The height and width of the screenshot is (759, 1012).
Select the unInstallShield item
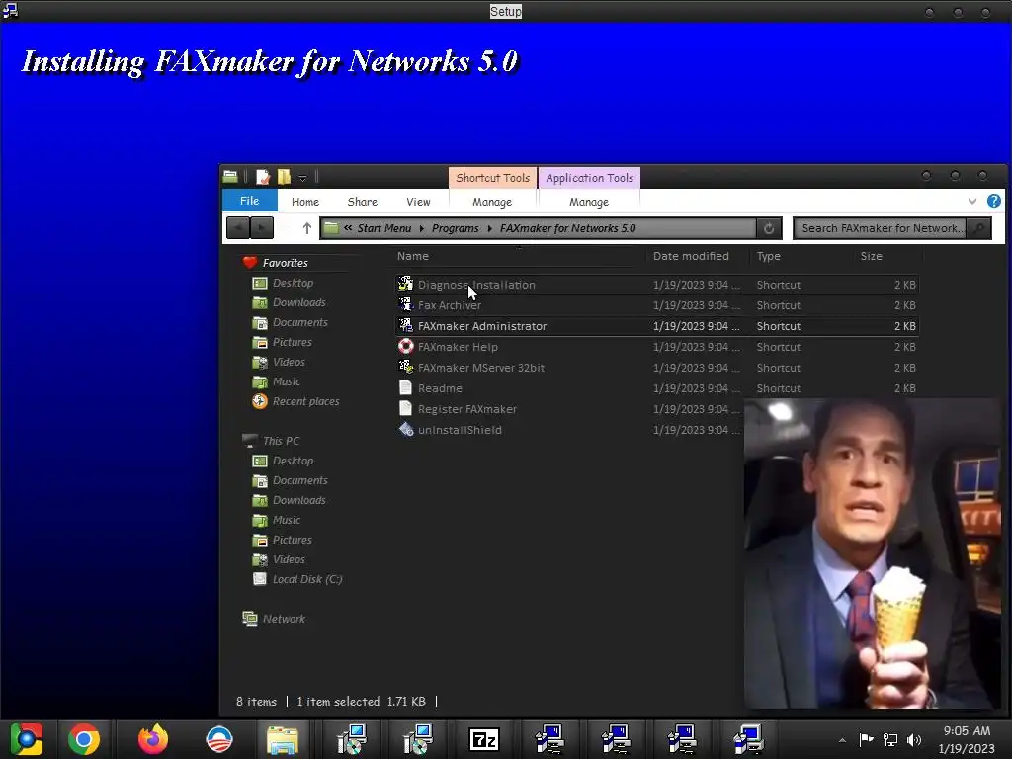click(460, 429)
